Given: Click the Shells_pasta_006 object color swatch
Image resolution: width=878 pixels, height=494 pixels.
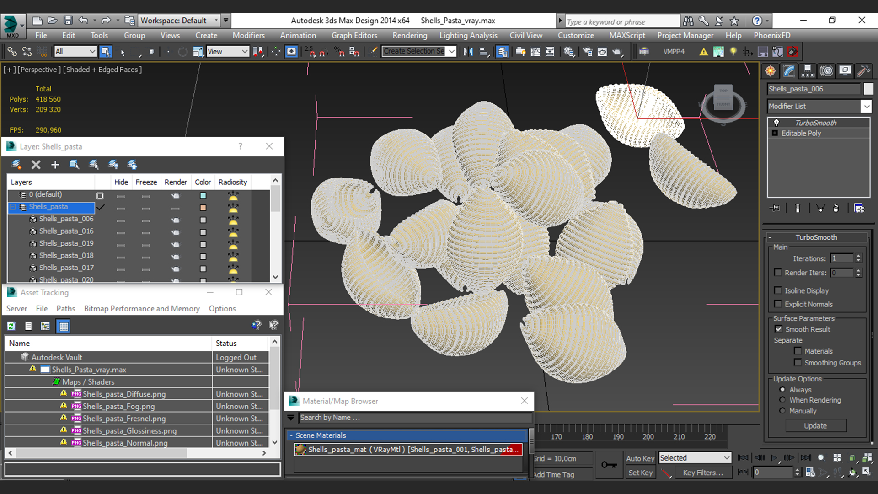Looking at the screenshot, I should [868, 89].
